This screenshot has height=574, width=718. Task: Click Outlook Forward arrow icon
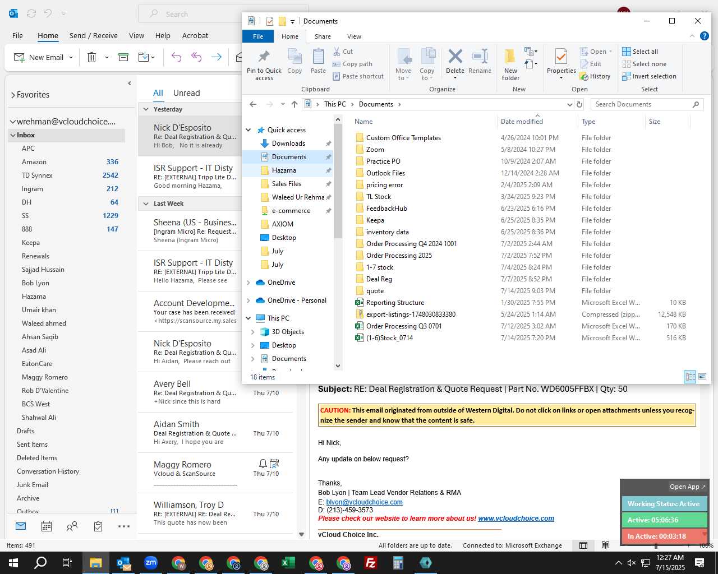[216, 57]
